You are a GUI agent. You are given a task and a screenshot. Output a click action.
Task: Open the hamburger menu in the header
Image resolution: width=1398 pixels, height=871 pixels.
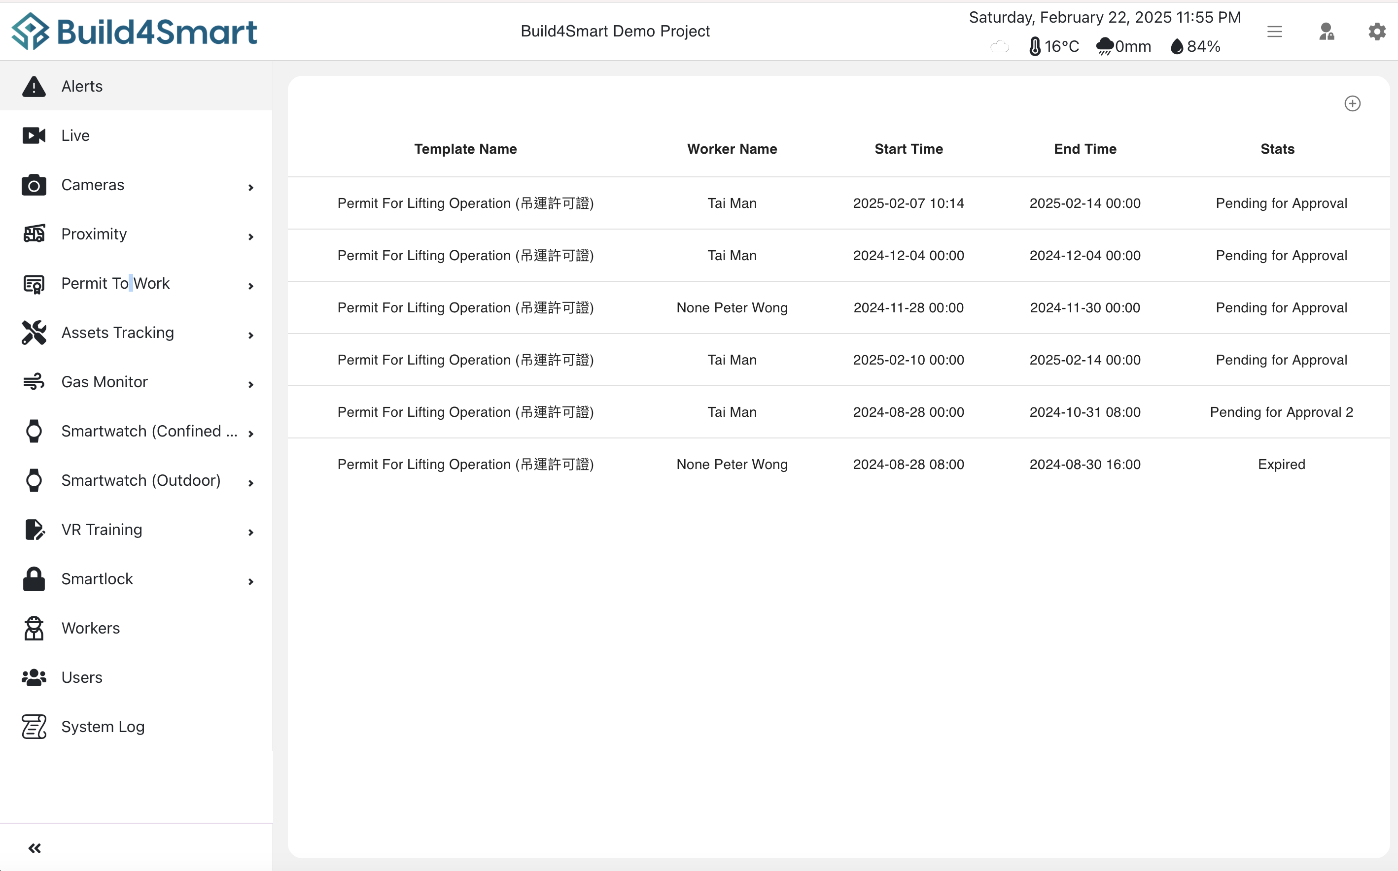1275,31
